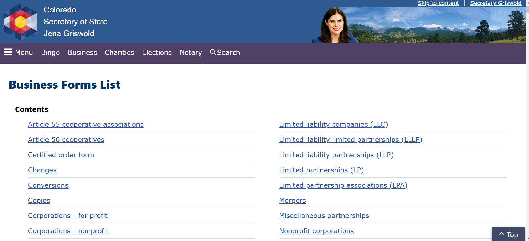Open the Notary navigation item
The image size is (529, 241).
(191, 52)
